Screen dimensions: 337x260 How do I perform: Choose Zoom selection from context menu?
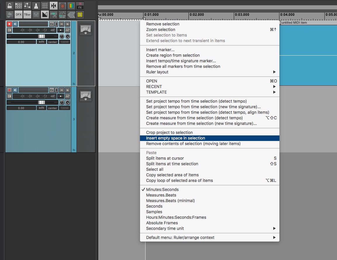[210, 30]
